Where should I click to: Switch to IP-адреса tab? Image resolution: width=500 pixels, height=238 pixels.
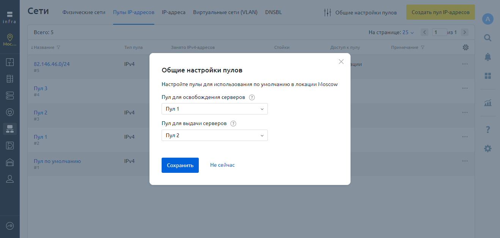coord(174,13)
